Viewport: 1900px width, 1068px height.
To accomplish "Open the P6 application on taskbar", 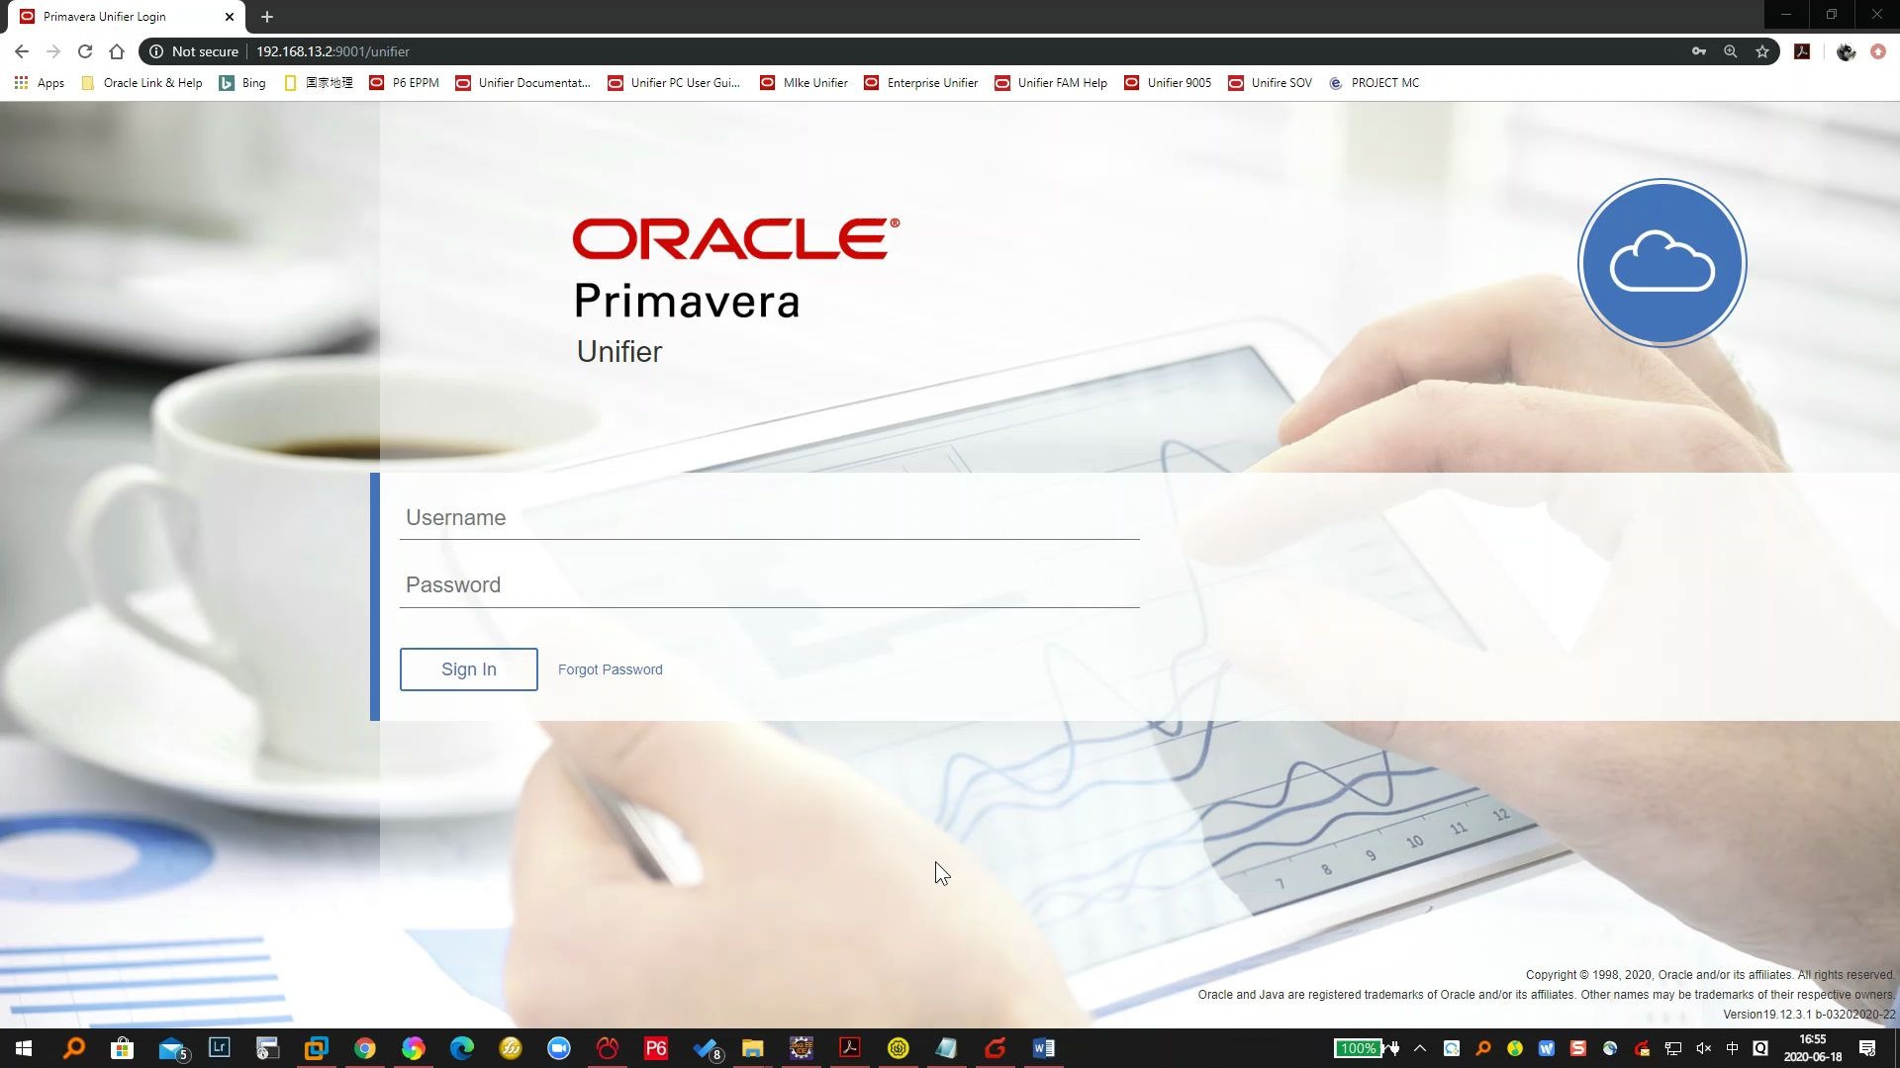I will [x=656, y=1048].
